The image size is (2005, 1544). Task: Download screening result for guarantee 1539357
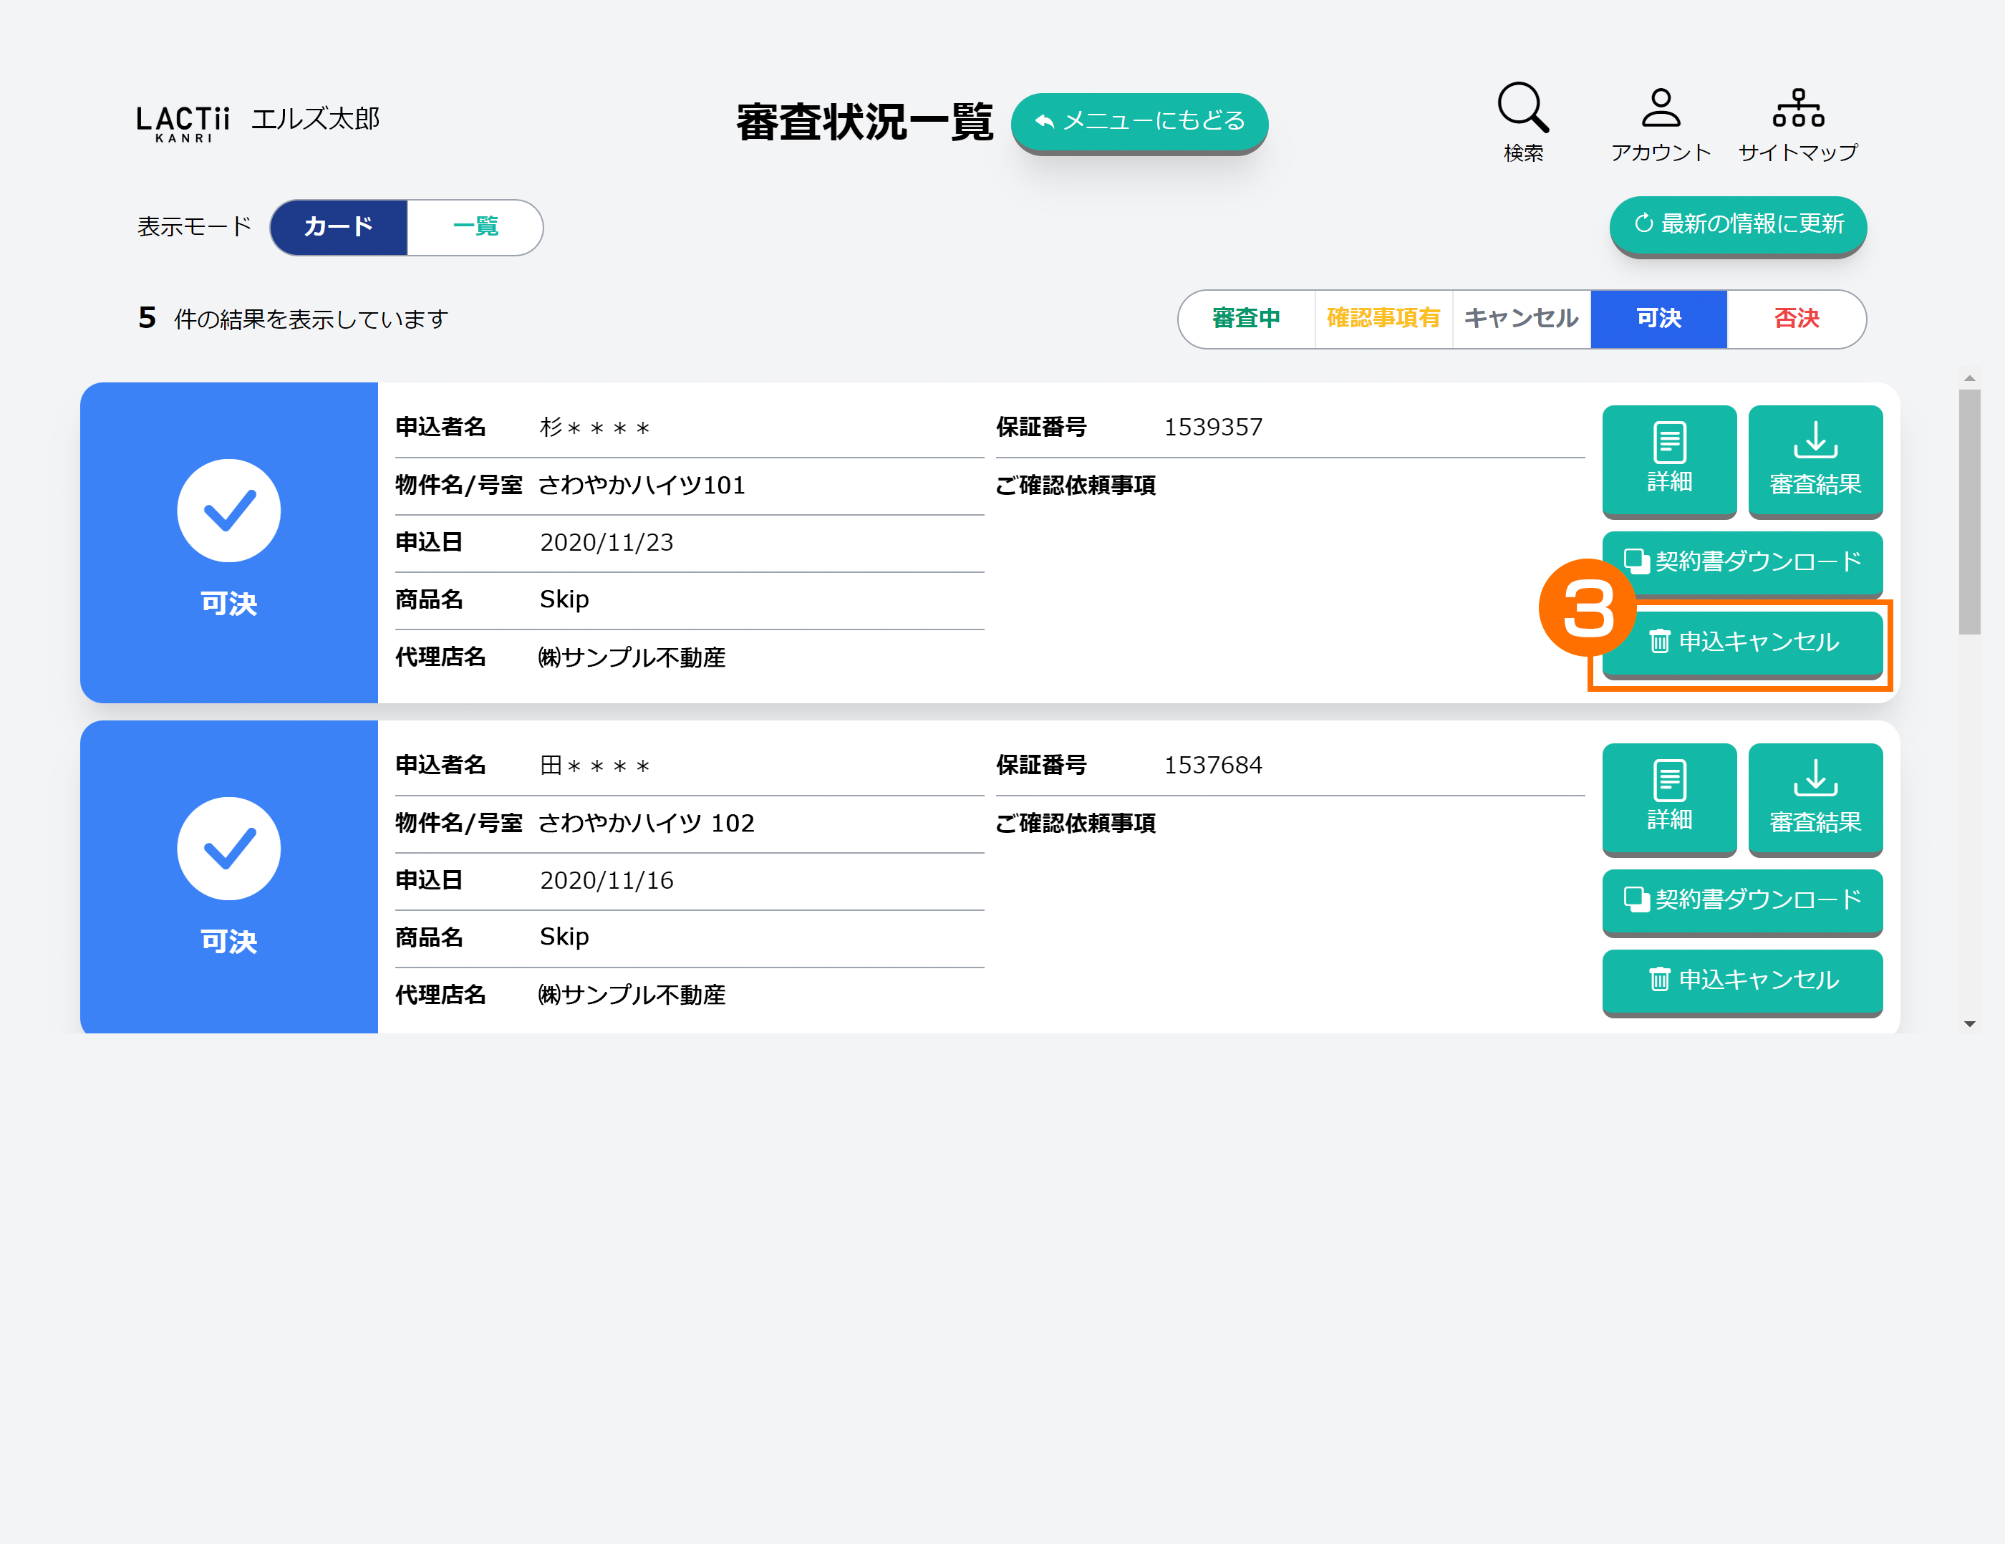coord(1814,459)
